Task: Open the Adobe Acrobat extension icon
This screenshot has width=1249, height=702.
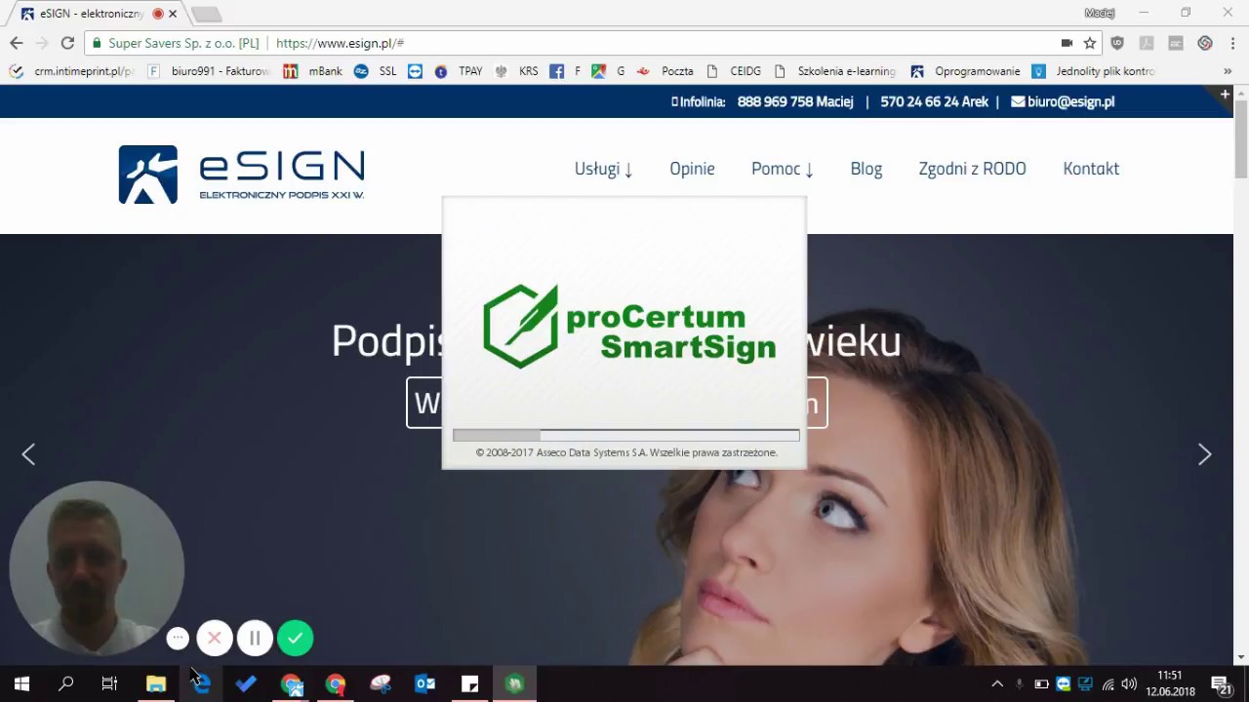Action: tap(1147, 43)
